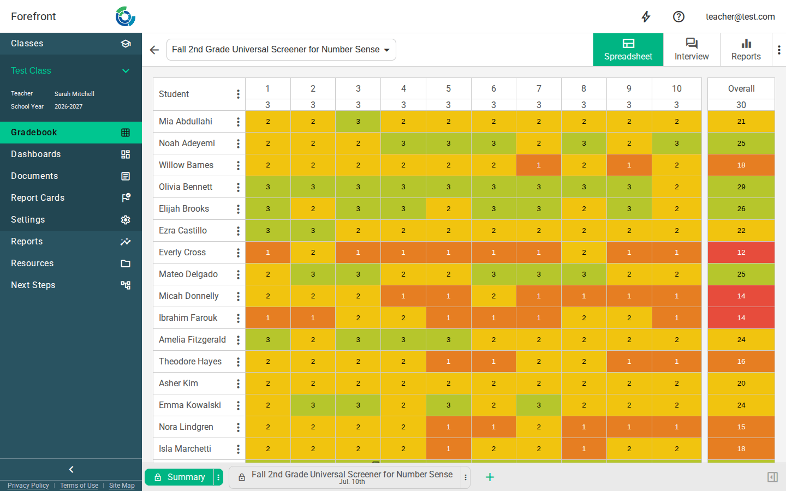Open the Site Map link
786x491 pixels.
tap(122, 486)
